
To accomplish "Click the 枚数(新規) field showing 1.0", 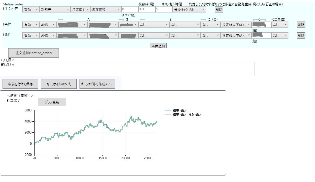I will point(147,9).
